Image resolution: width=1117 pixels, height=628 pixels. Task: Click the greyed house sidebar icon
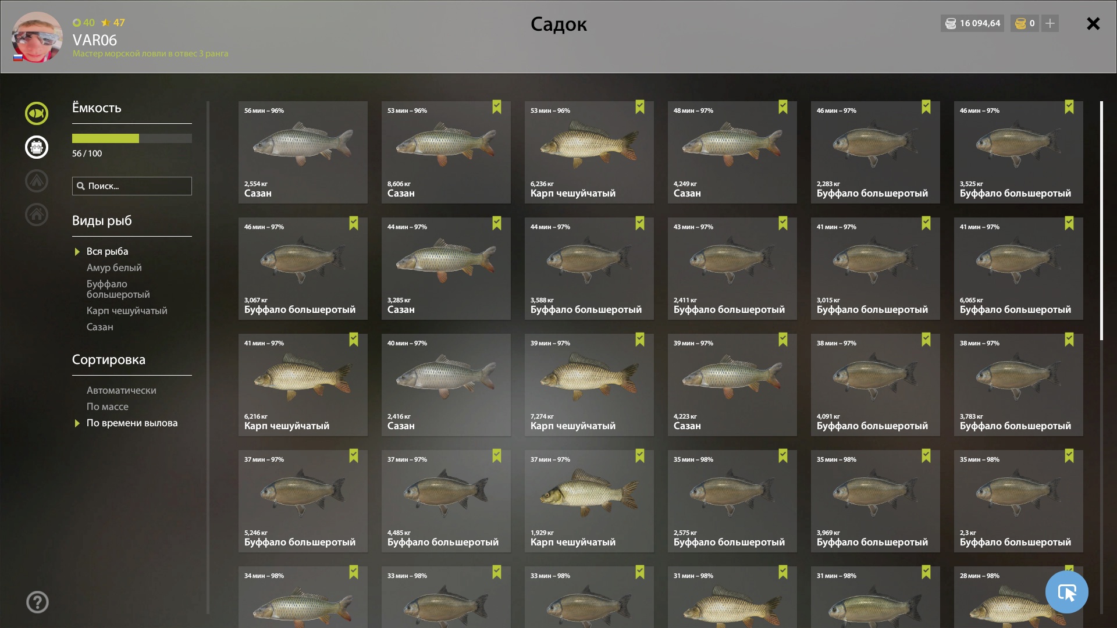pos(37,215)
